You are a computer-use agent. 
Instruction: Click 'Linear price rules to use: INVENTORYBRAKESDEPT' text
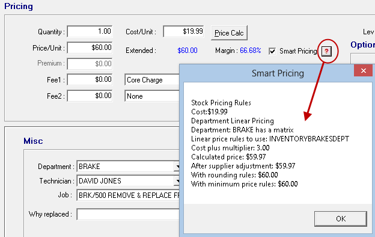270,139
